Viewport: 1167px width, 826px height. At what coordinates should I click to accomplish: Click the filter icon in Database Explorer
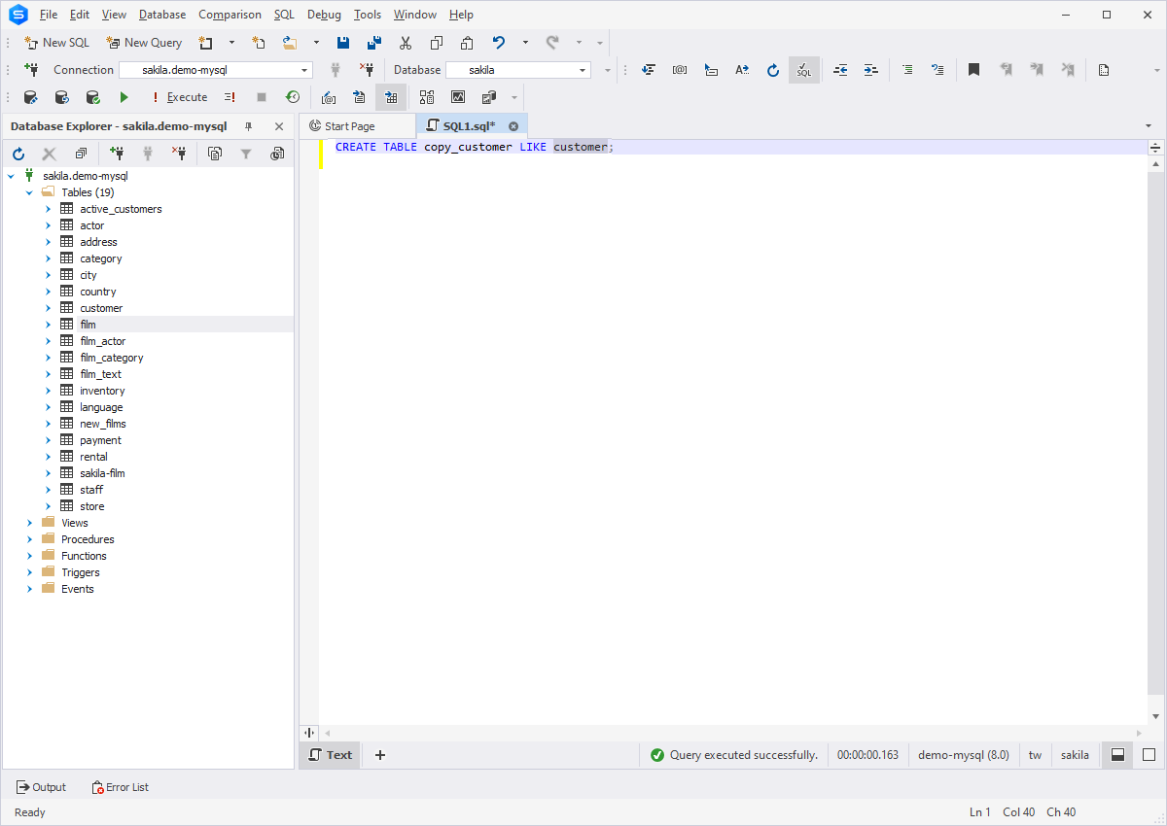(246, 154)
